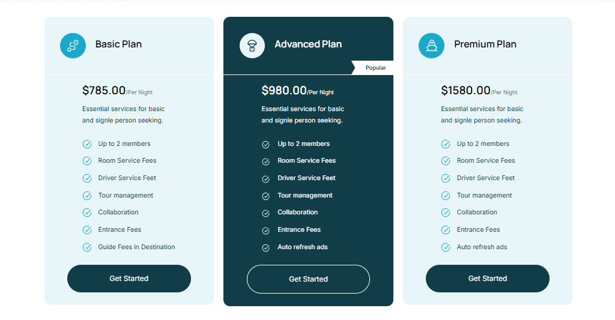
Task: Click checkmark icon beside Basic 'Room Service Fees'
Action: point(86,161)
